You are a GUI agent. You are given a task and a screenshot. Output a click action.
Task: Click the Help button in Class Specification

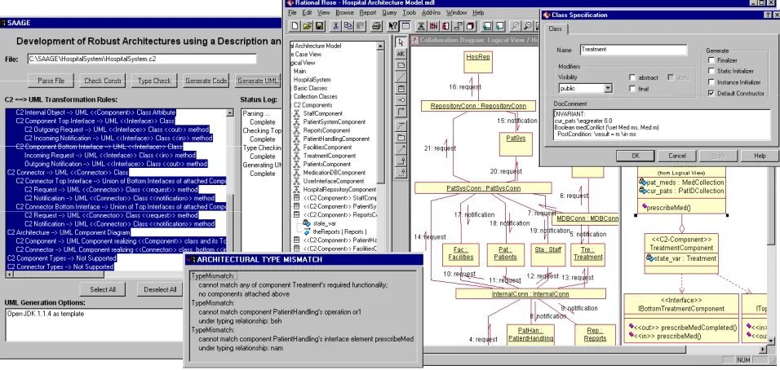tap(760, 156)
